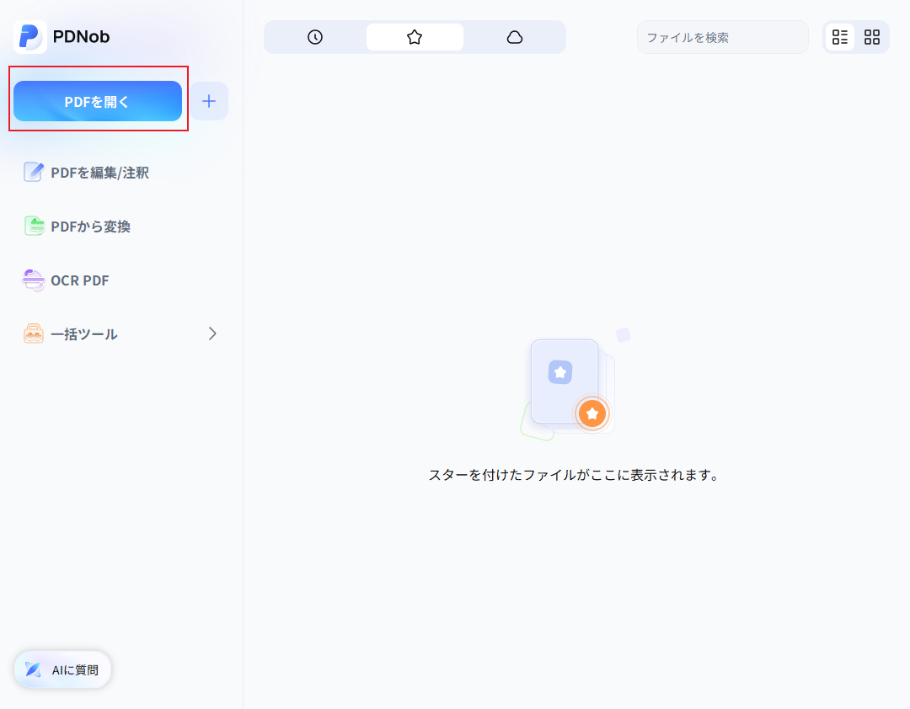Click the AIに質問 button

62,669
